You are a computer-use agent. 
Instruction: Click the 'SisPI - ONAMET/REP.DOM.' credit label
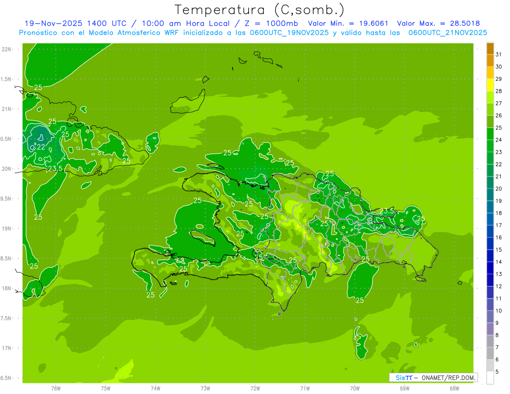tap(433, 377)
